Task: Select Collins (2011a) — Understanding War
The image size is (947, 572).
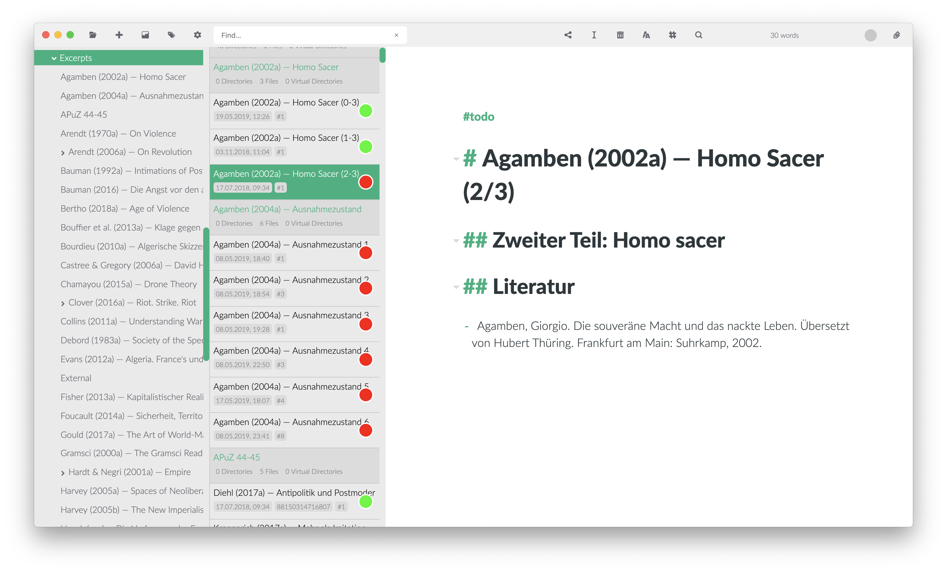Action: [132, 321]
